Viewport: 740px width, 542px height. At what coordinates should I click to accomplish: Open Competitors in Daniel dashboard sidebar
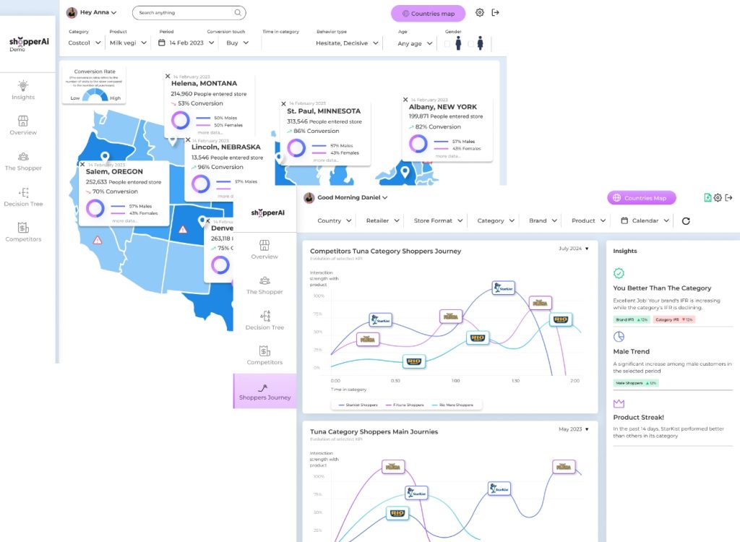(x=264, y=356)
